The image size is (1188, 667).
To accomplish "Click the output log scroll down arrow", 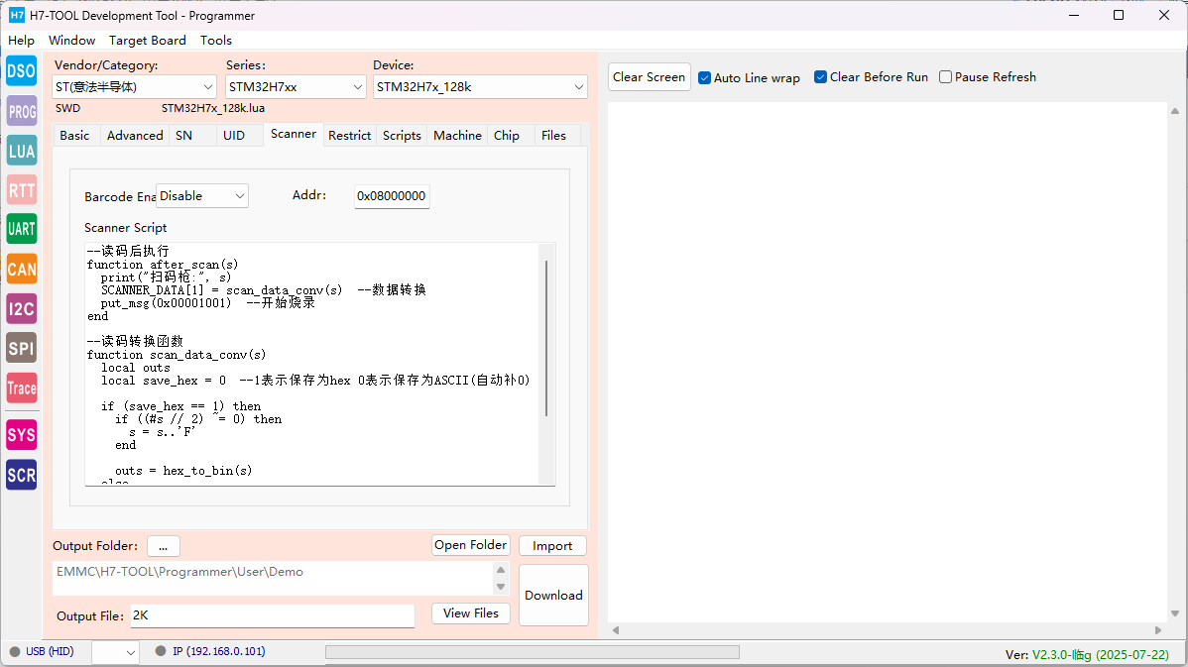I will (x=1175, y=614).
